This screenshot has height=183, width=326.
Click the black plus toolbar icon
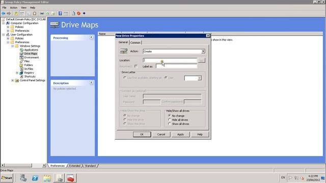[84, 14]
